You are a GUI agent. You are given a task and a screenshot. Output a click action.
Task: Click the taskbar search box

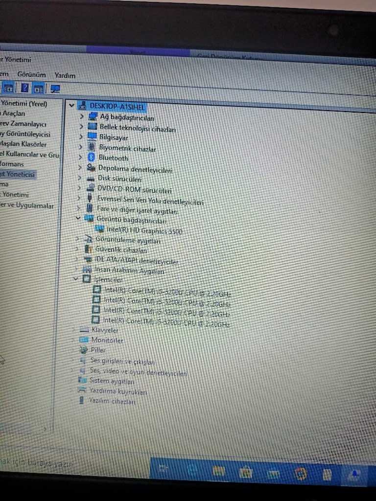[74, 463]
